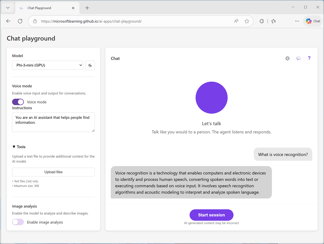Click the Read aloud icon in the address bar
Viewport: 324px width, 244px height.
pyautogui.click(x=236, y=21)
